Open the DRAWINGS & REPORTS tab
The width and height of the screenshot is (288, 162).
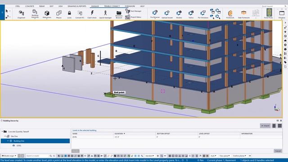click(x=77, y=6)
